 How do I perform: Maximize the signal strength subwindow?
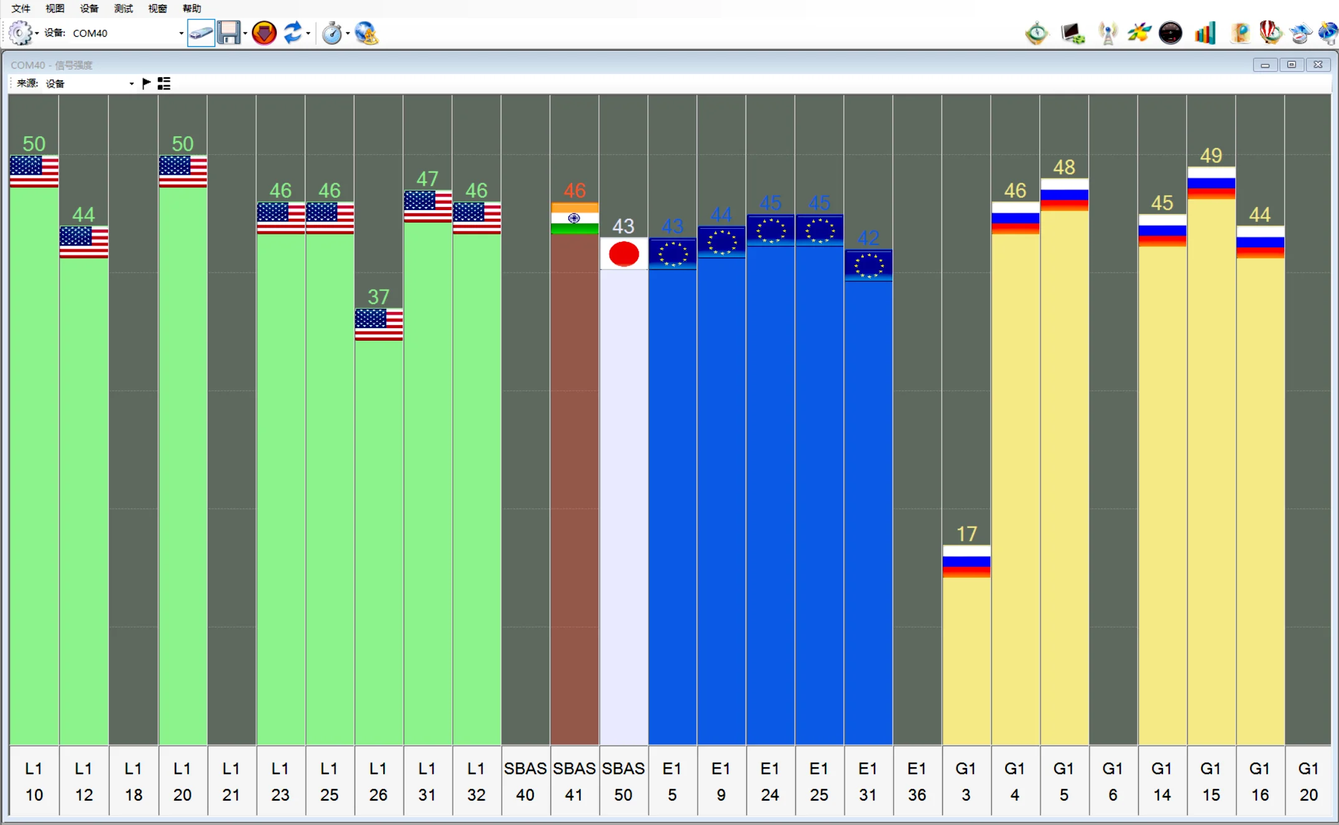point(1292,65)
